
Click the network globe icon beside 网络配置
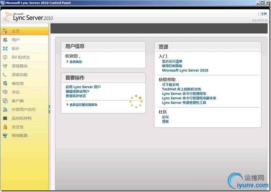coord(5,136)
